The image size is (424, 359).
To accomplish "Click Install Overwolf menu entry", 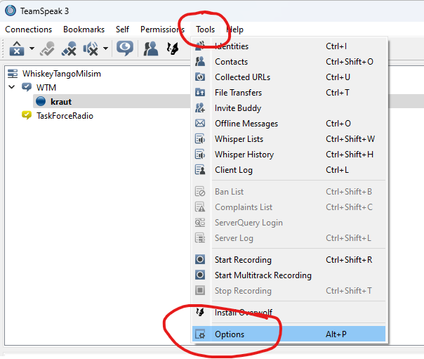I will pyautogui.click(x=289, y=312).
